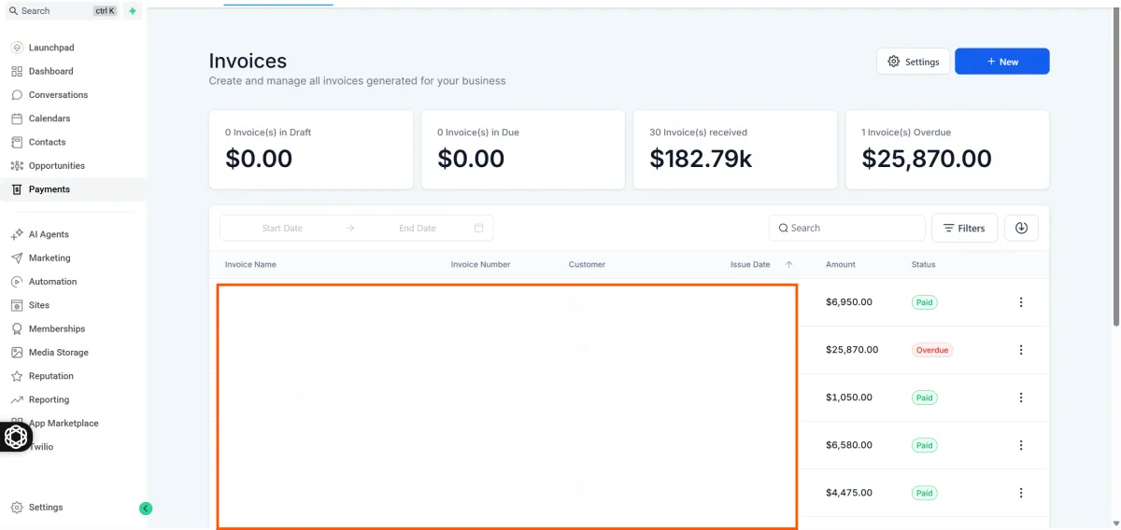The width and height of the screenshot is (1121, 530).
Task: Click the download invoices icon button
Action: 1021,228
